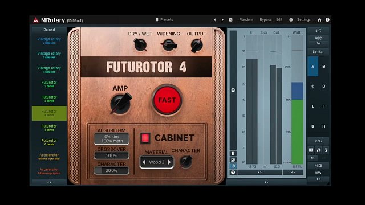The width and height of the screenshot is (365, 205).
Task: Toggle the red CABINET switch
Action: (x=145, y=138)
